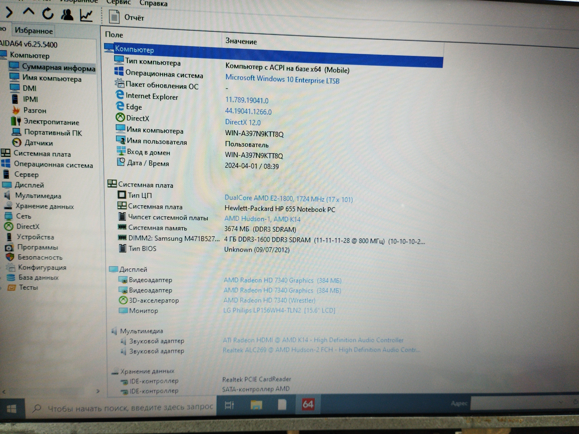Click the Безопасность shield icon
The height and width of the screenshot is (434, 579).
pos(10,257)
